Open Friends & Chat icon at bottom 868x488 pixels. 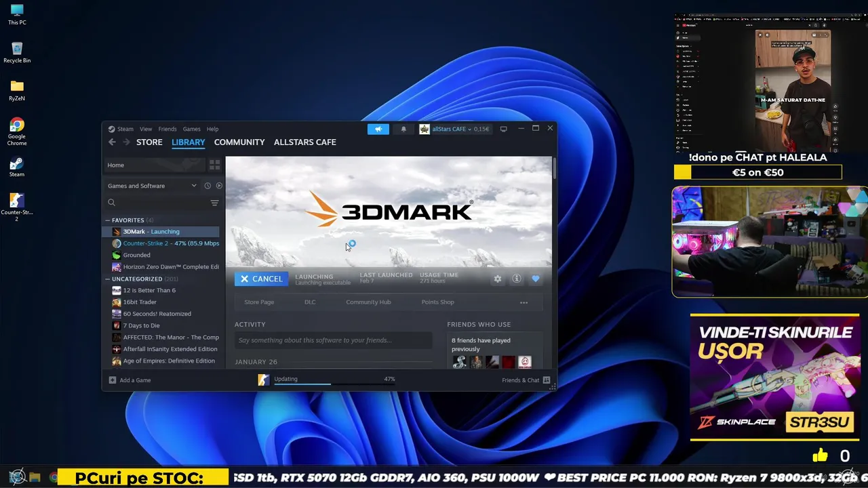547,380
